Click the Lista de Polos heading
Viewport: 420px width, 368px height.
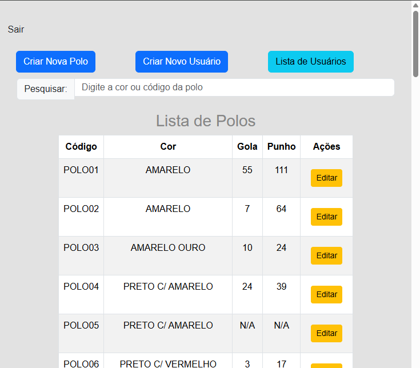point(206,121)
